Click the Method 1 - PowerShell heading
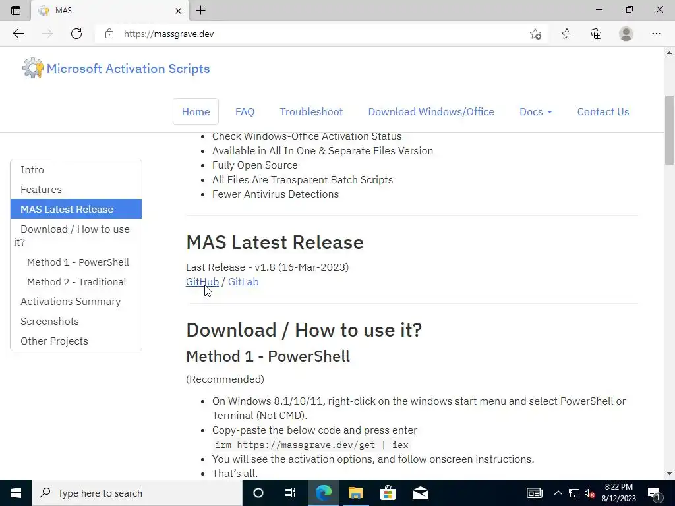The image size is (675, 506). click(268, 356)
